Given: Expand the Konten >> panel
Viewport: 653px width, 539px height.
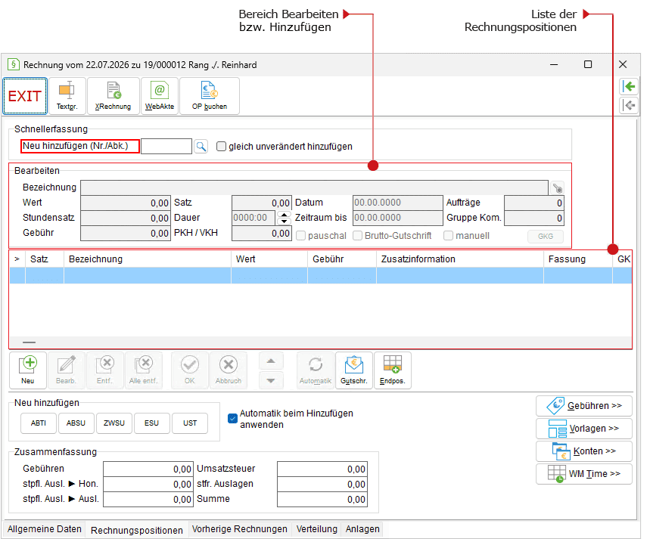Looking at the screenshot, I should click(x=584, y=451).
